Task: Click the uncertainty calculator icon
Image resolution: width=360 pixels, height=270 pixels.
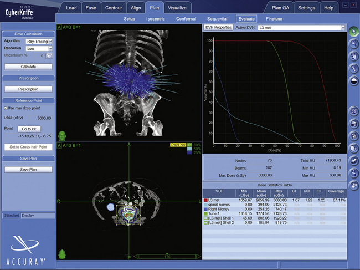Action: 49,55
